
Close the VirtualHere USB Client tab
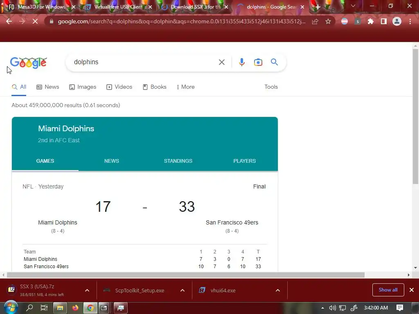150,7
